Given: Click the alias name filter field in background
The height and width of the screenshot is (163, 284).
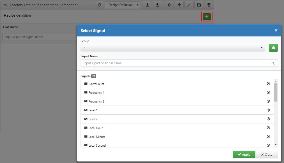Looking at the screenshot, I should pos(40,37).
